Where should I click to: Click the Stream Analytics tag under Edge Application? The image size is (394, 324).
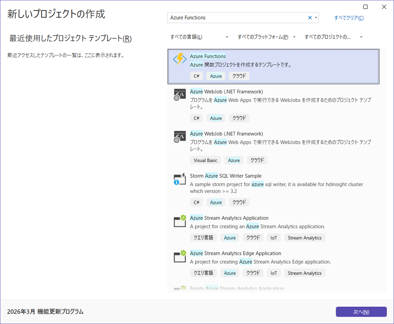point(305,273)
